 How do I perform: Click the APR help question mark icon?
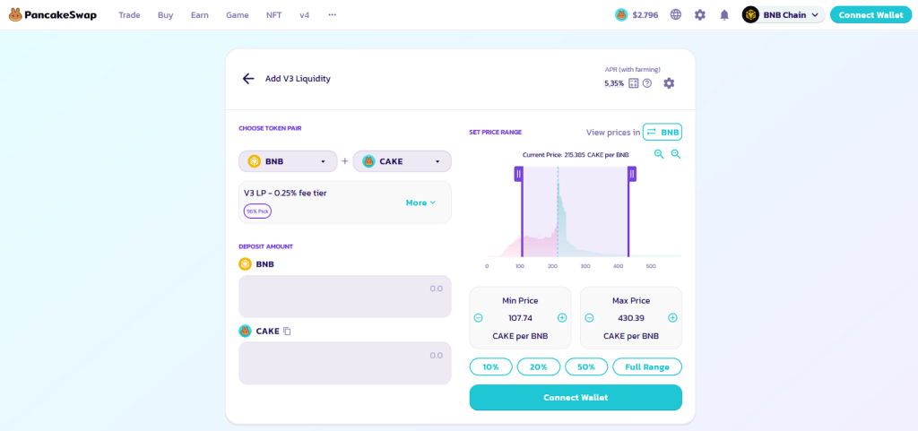(x=647, y=83)
